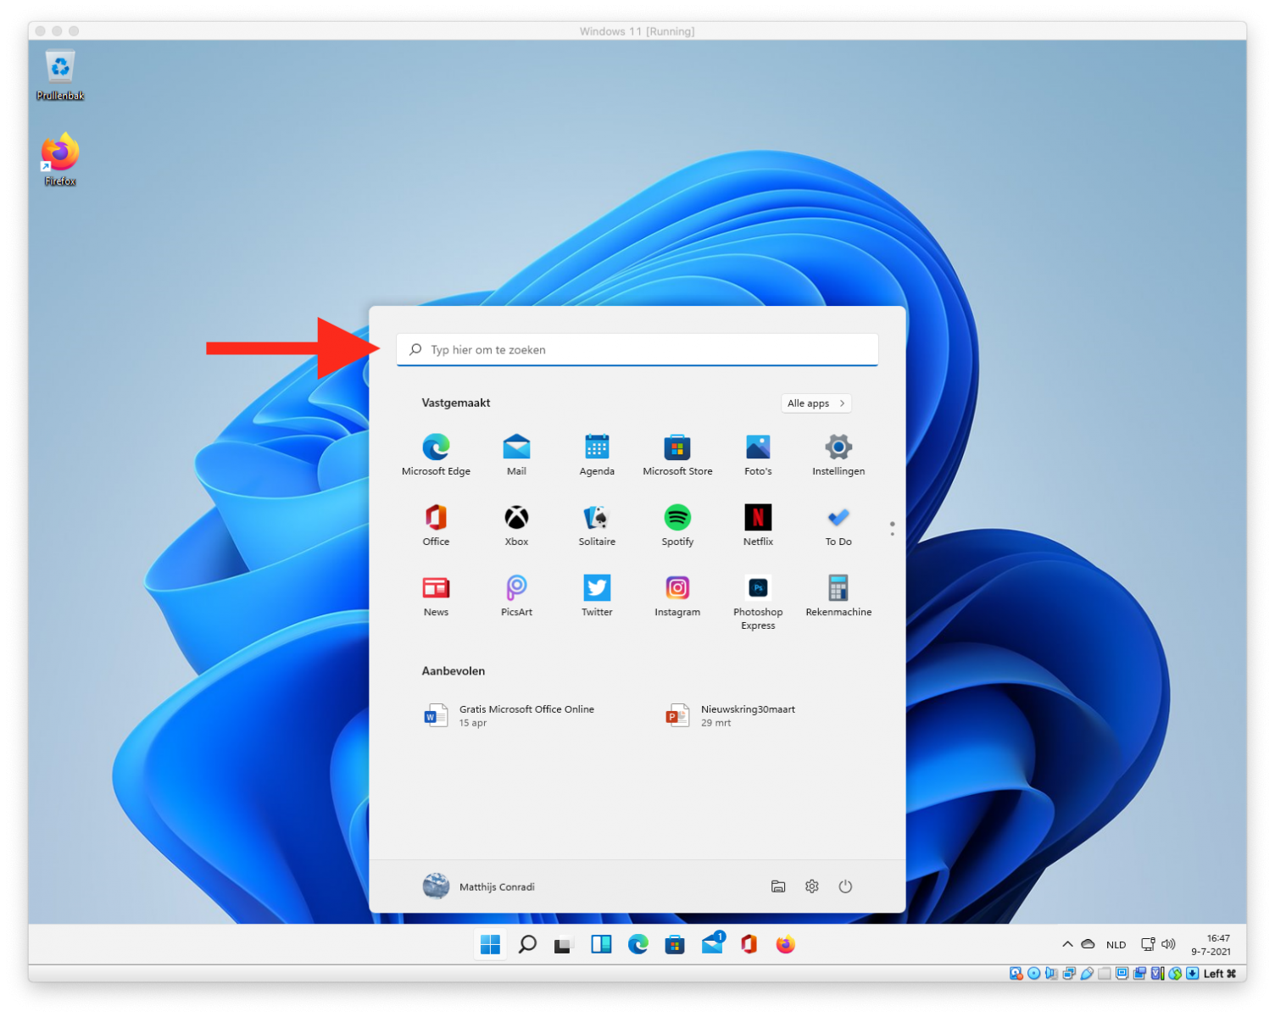The height and width of the screenshot is (1017, 1275).
Task: Launch the Instagram app
Action: click(677, 588)
